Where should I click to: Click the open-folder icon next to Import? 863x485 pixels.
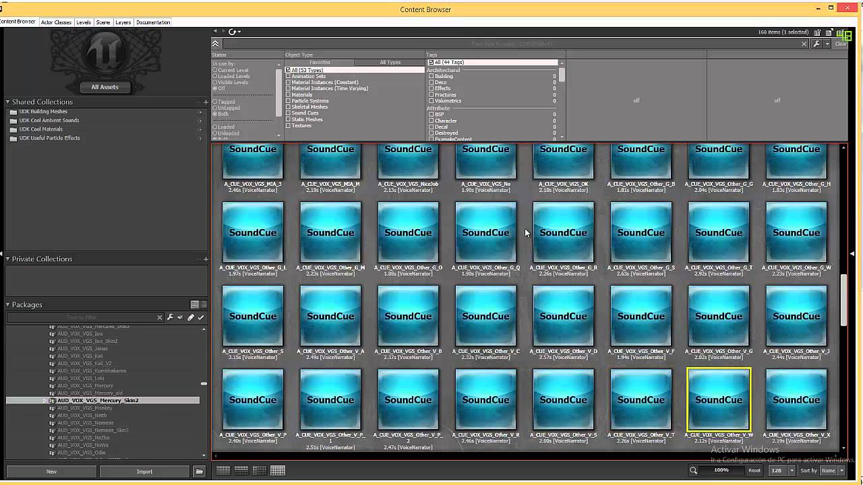[199, 472]
